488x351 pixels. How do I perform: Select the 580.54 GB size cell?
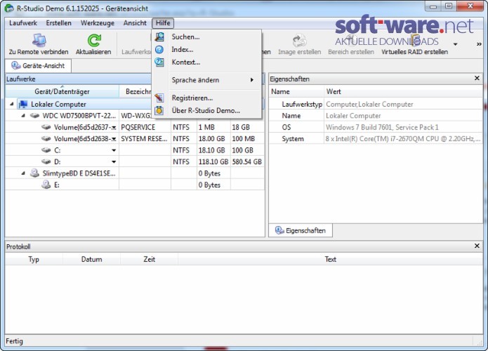[x=246, y=161]
